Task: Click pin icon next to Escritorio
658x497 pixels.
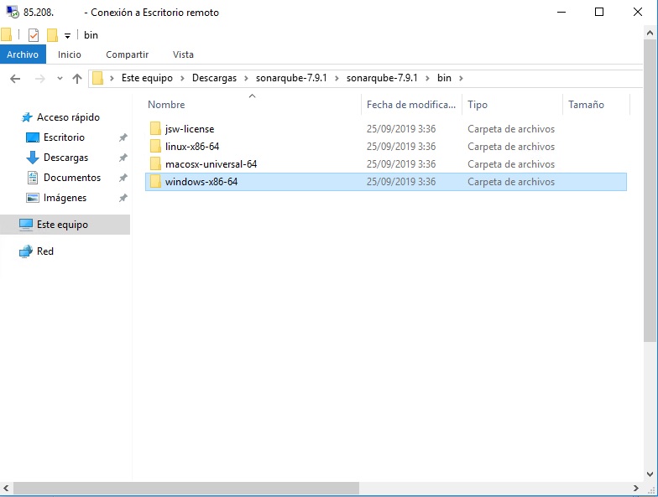Action: coord(123,137)
